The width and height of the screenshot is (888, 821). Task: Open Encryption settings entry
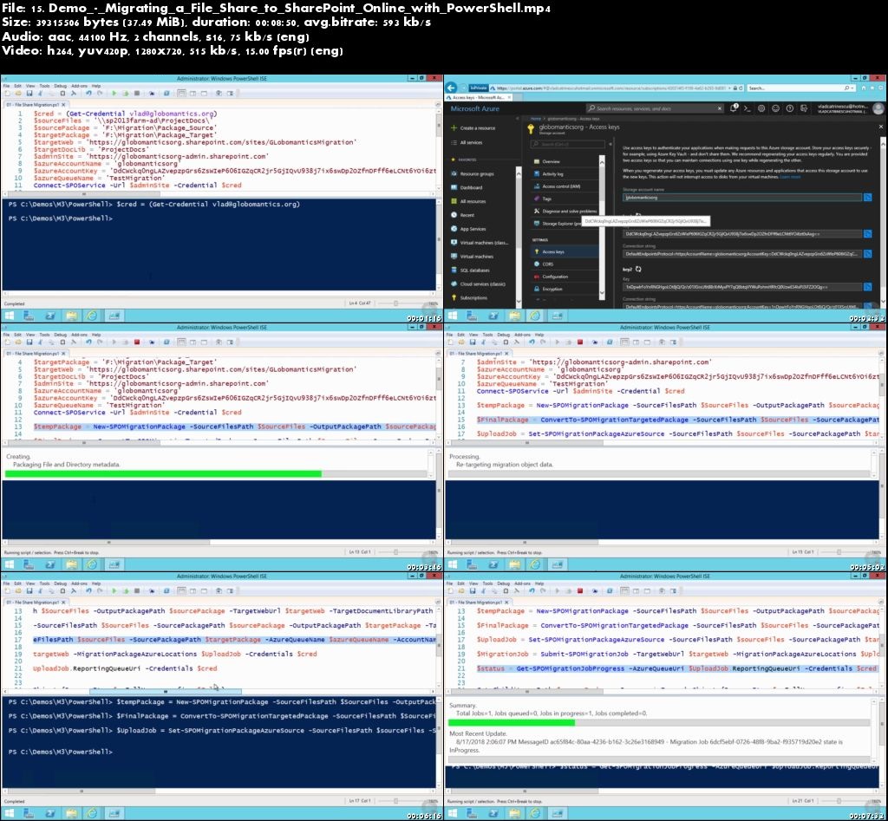point(548,289)
